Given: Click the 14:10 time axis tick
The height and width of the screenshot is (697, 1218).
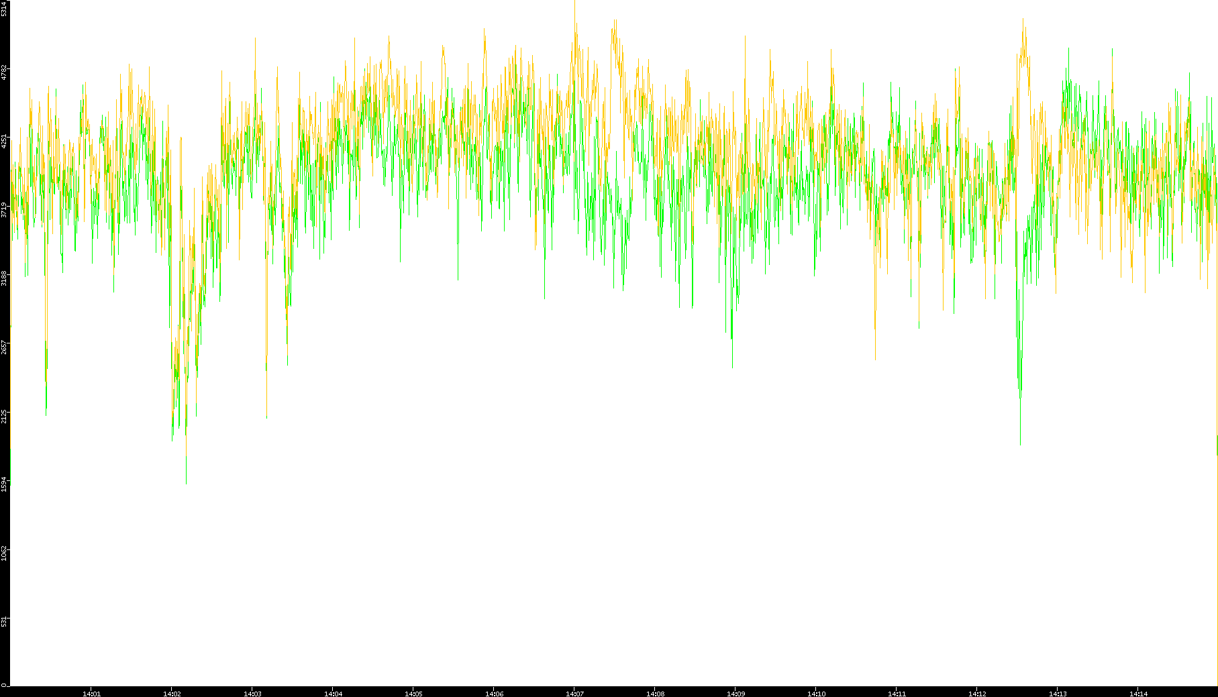Looking at the screenshot, I should pos(816,694).
